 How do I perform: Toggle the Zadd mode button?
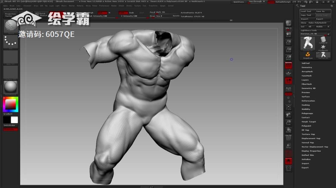click(x=123, y=13)
